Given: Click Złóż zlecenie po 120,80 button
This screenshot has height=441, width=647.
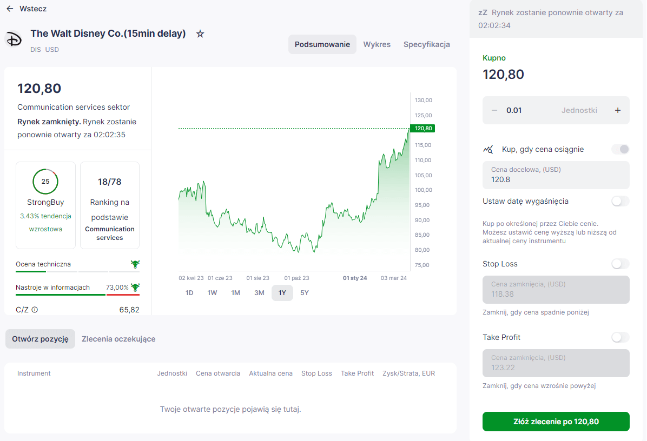Looking at the screenshot, I should (x=556, y=422).
